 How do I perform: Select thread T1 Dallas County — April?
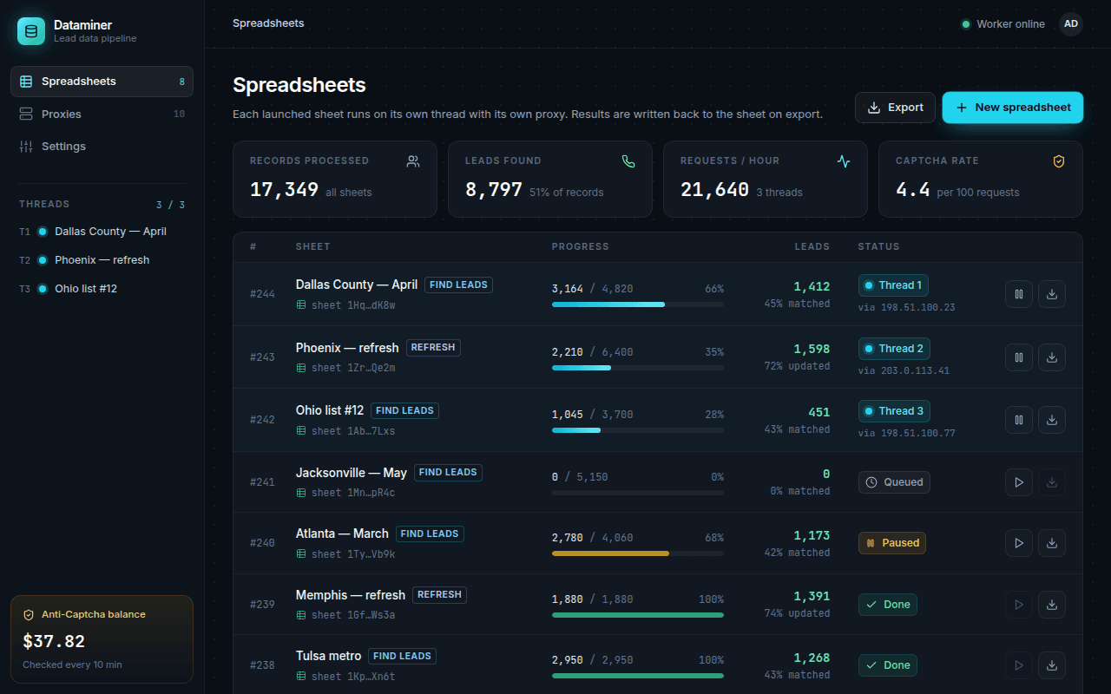(x=102, y=232)
